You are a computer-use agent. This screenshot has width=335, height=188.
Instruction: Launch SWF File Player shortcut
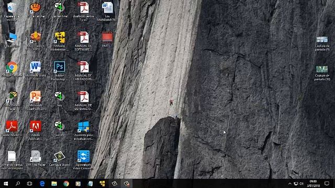(x=36, y=158)
